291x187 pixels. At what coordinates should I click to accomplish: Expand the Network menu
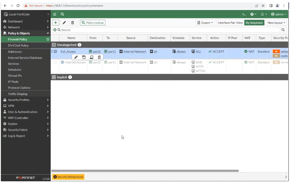(26, 27)
